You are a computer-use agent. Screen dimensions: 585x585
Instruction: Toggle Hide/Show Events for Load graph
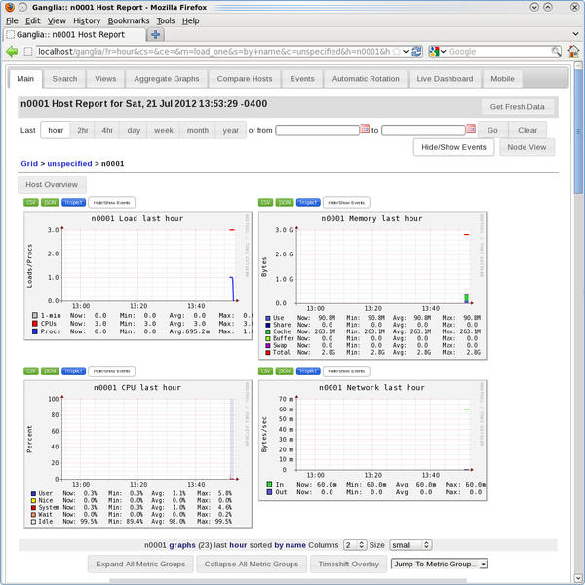point(111,203)
